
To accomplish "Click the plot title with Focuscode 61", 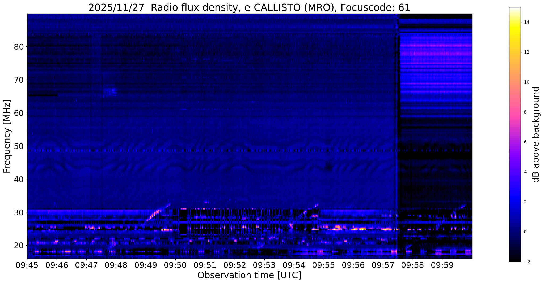I will tap(249, 7).
